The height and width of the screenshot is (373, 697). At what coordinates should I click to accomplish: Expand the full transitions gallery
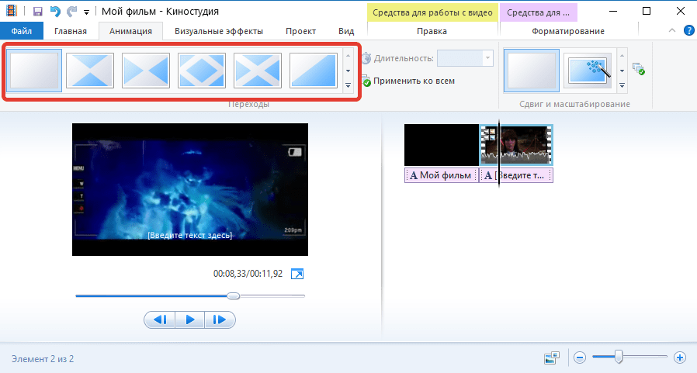click(348, 85)
